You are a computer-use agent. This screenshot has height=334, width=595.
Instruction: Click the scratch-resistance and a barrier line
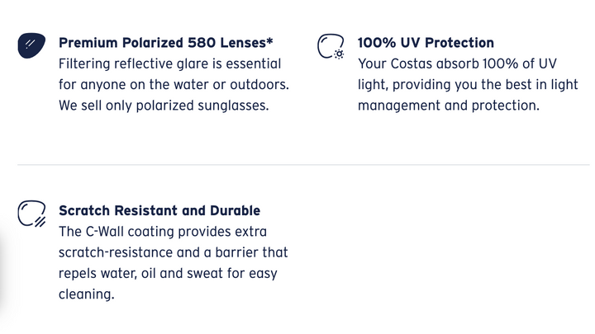pos(174,252)
